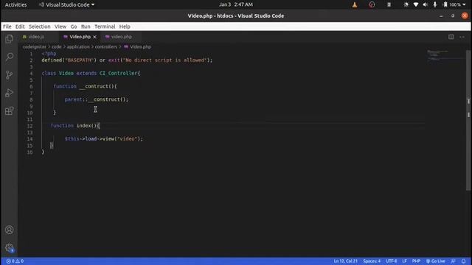Screen dimensions: 472x265
Task: Click the feedback icon in status bar
Action: tap(453, 261)
